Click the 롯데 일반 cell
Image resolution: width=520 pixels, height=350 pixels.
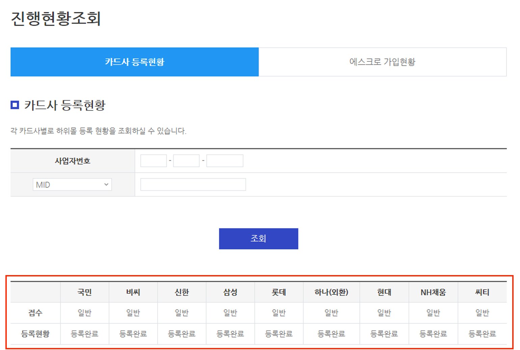point(279,313)
